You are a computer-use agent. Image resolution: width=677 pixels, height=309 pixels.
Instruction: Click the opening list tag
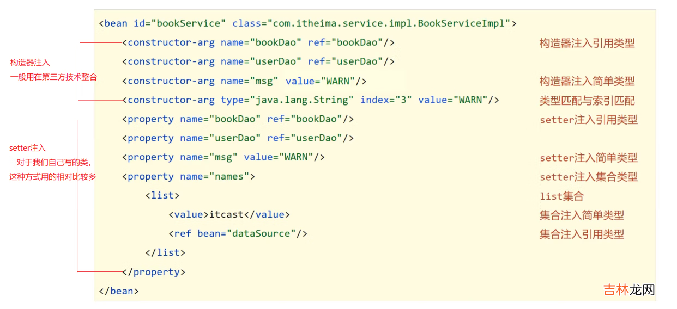point(162,195)
